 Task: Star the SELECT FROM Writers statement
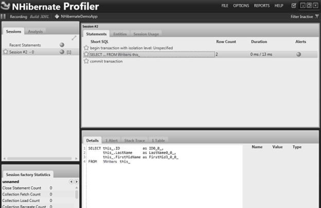click(x=86, y=54)
